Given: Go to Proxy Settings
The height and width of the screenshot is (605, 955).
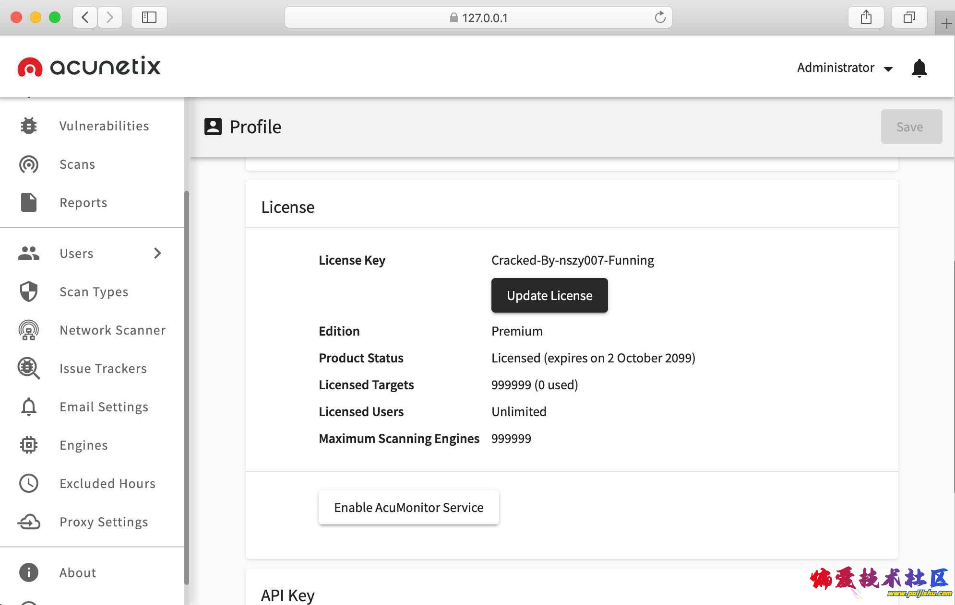Looking at the screenshot, I should point(104,522).
